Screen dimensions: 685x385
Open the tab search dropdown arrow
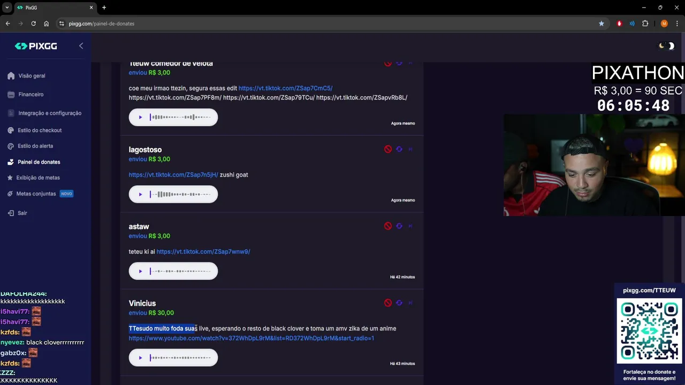7,7
